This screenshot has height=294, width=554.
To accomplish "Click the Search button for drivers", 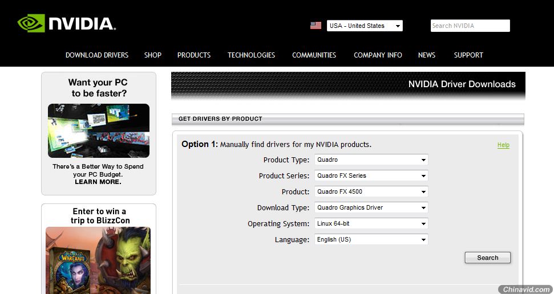I will (488, 258).
